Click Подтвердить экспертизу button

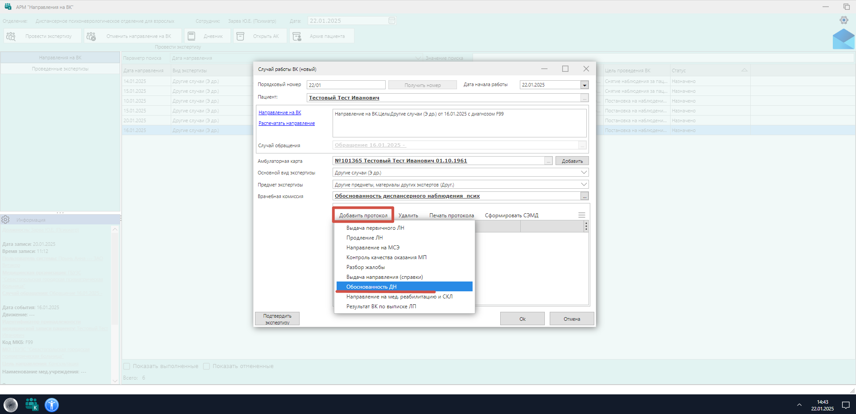pos(277,319)
